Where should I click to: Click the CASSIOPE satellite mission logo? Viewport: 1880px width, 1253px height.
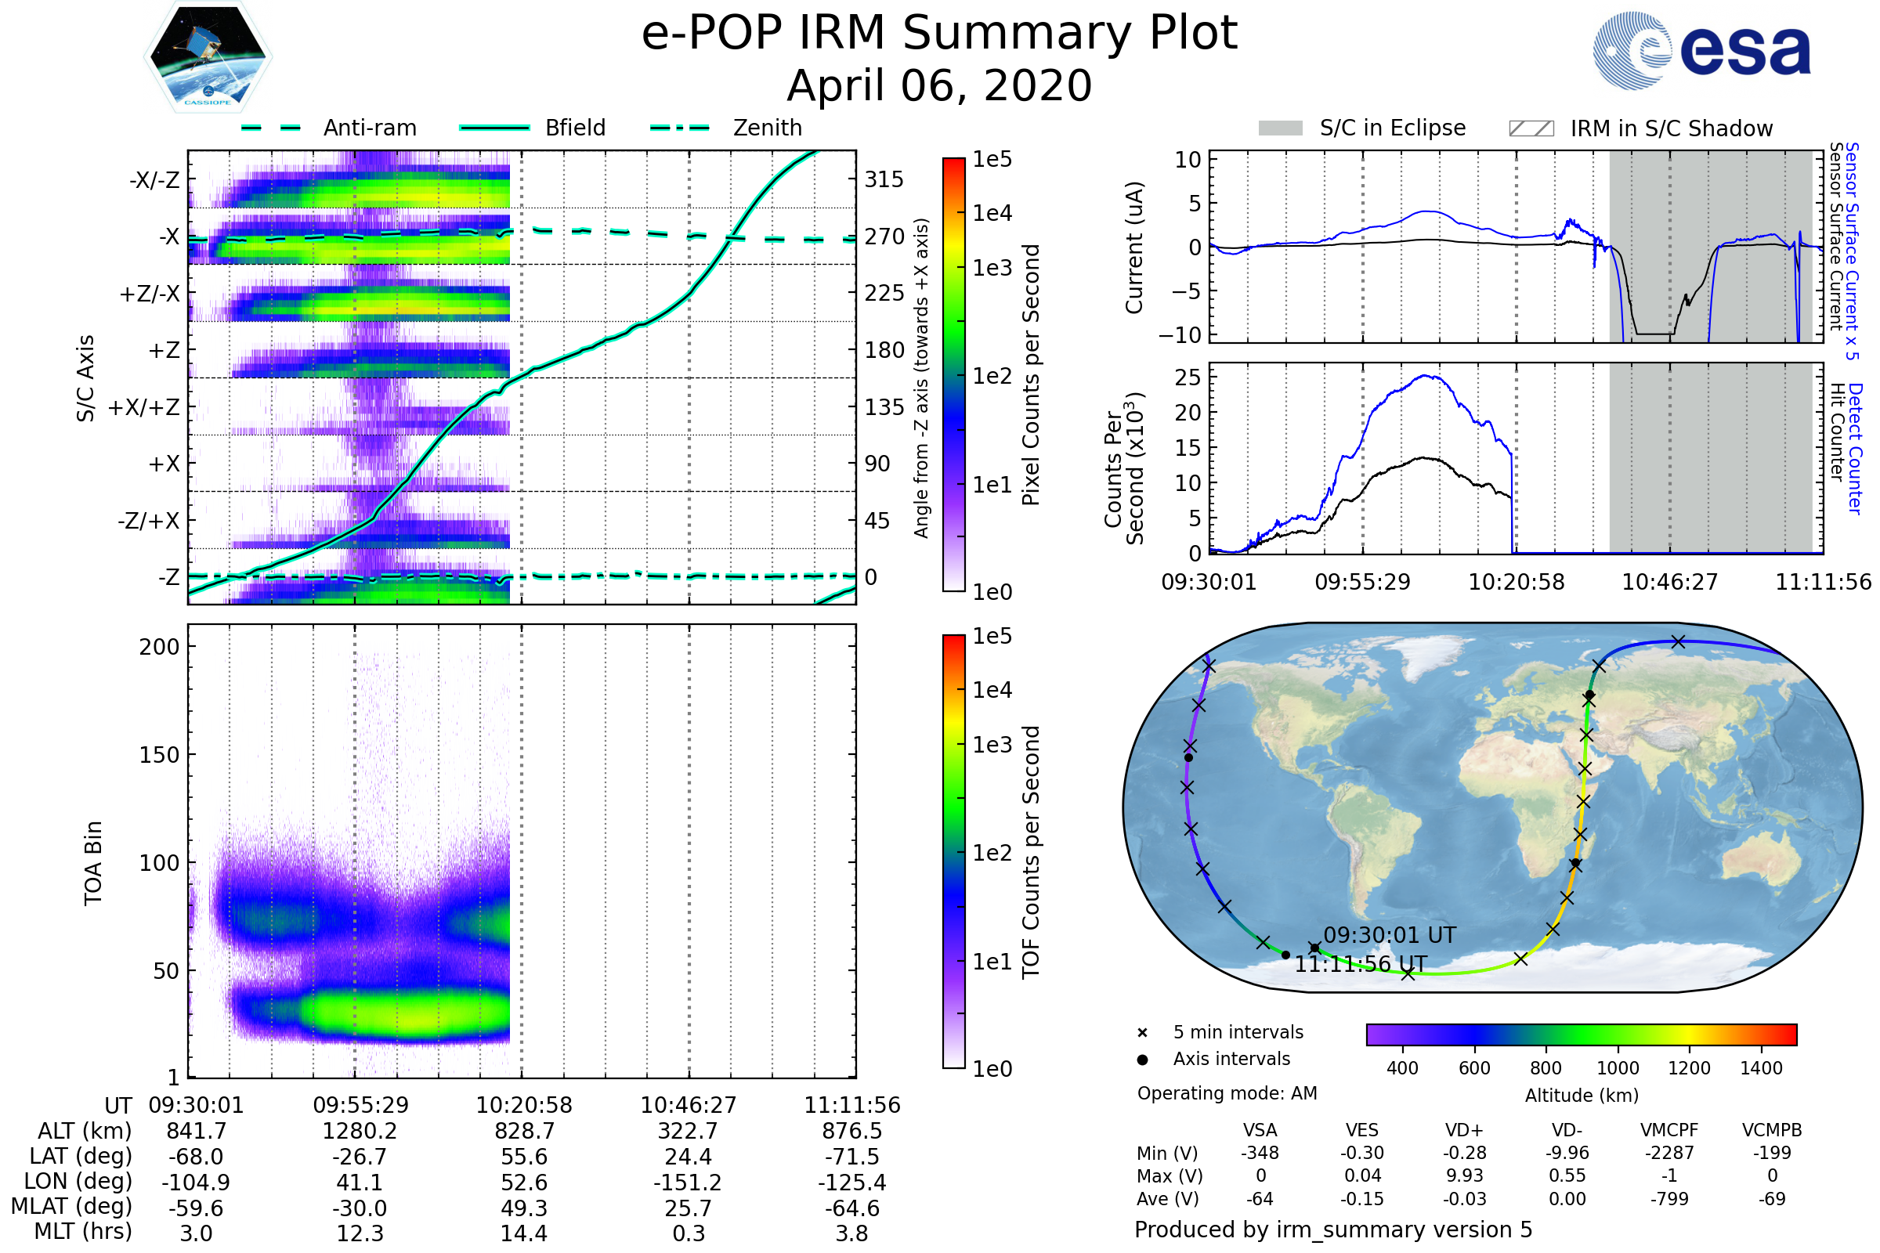tap(208, 57)
